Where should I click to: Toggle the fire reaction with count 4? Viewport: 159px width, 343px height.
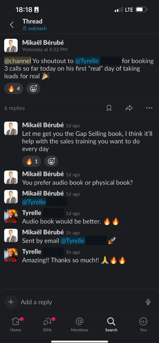[14, 89]
